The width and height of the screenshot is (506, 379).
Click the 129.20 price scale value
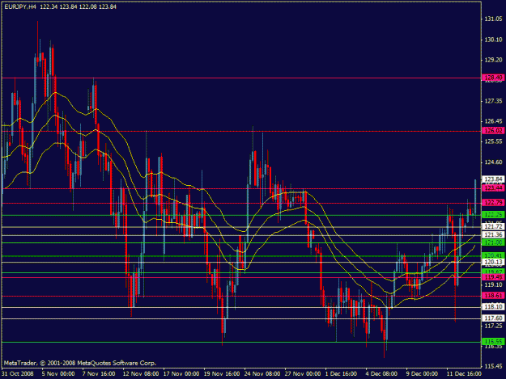[493, 60]
